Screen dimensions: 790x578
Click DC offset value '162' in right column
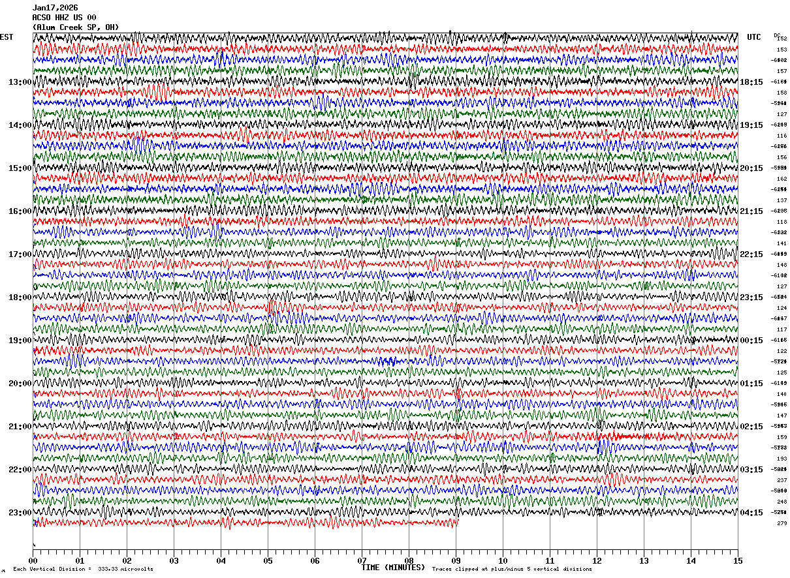[x=782, y=179]
